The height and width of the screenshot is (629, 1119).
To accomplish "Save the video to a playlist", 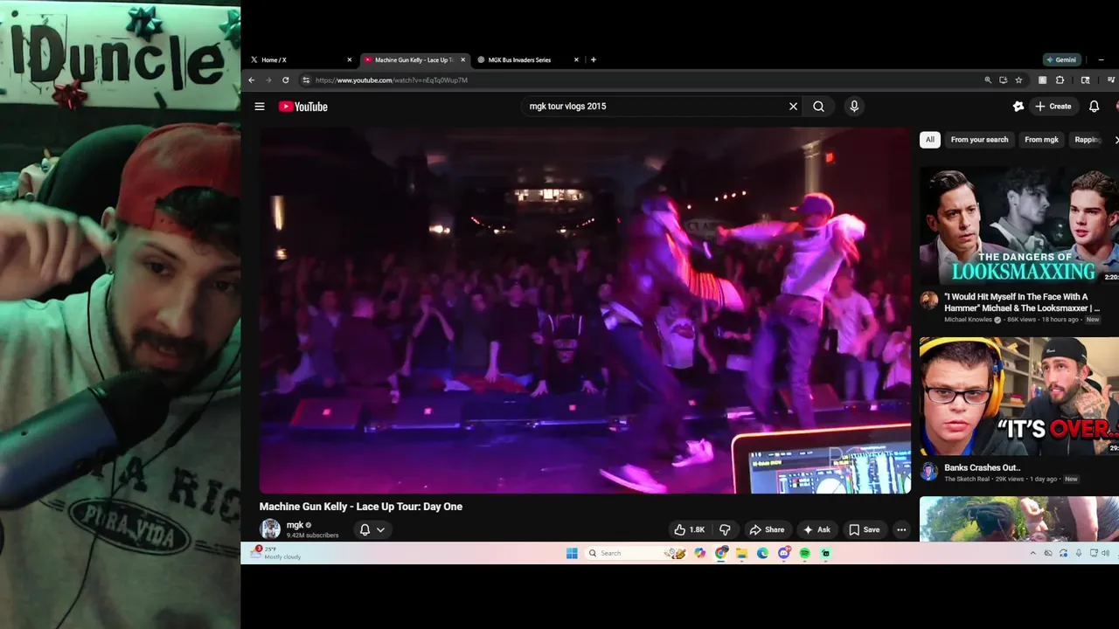I will coord(864,529).
